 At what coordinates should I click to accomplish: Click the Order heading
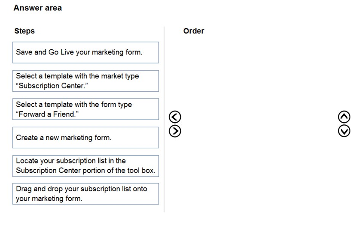(x=194, y=31)
